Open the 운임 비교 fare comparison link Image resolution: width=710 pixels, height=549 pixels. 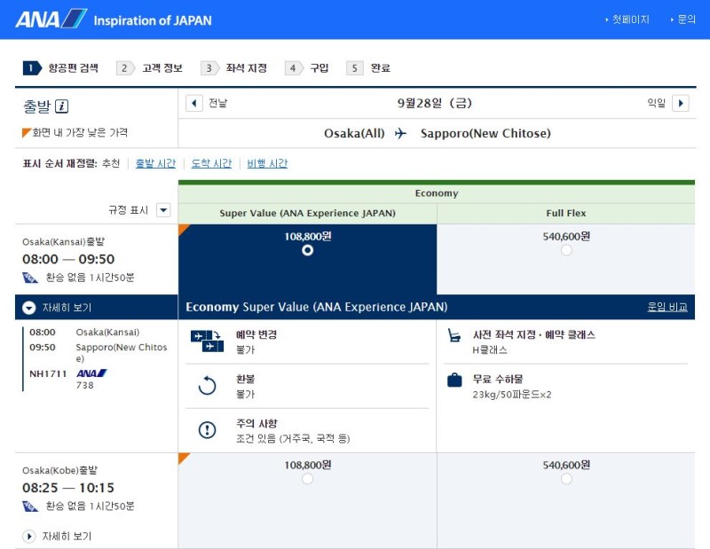pos(667,307)
